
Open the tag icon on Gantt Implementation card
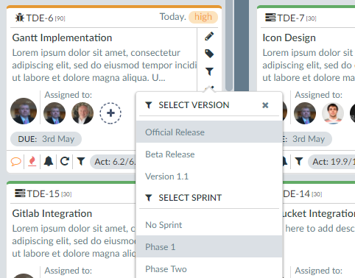(x=209, y=54)
